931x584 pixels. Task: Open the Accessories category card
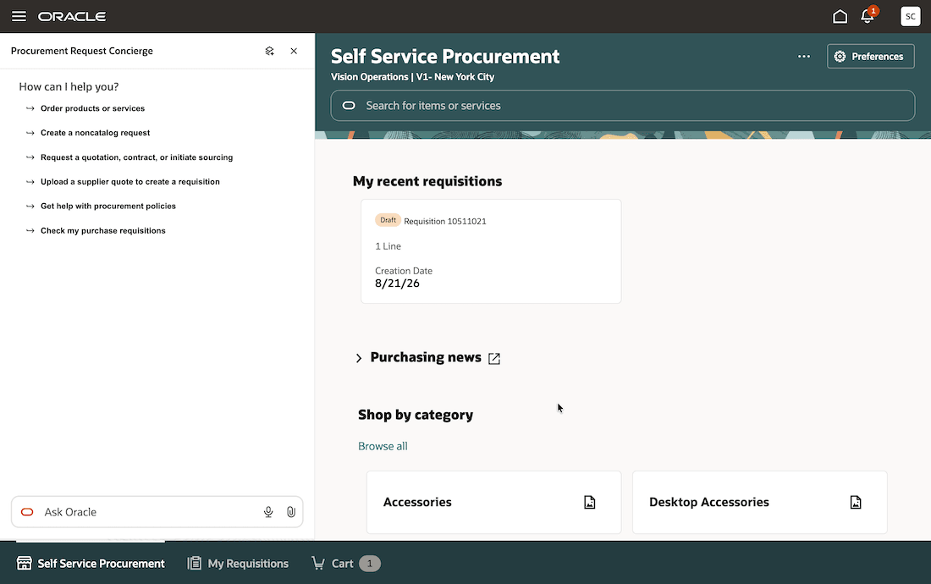(x=494, y=502)
